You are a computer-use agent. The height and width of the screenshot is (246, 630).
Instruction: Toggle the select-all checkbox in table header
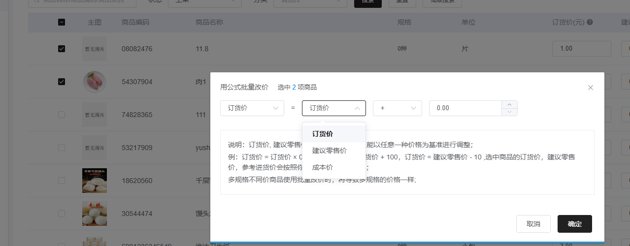click(x=62, y=22)
